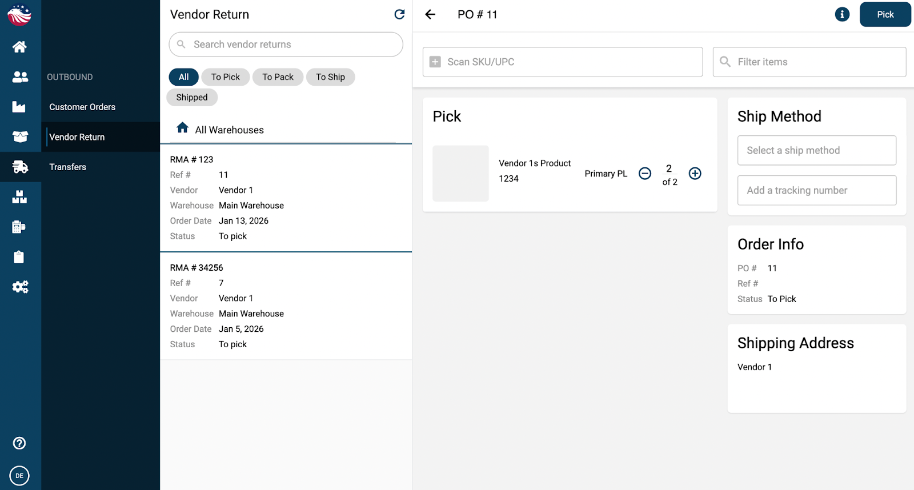Image resolution: width=914 pixels, height=490 pixels.
Task: Click the home icon in sidebar
Action: click(19, 47)
